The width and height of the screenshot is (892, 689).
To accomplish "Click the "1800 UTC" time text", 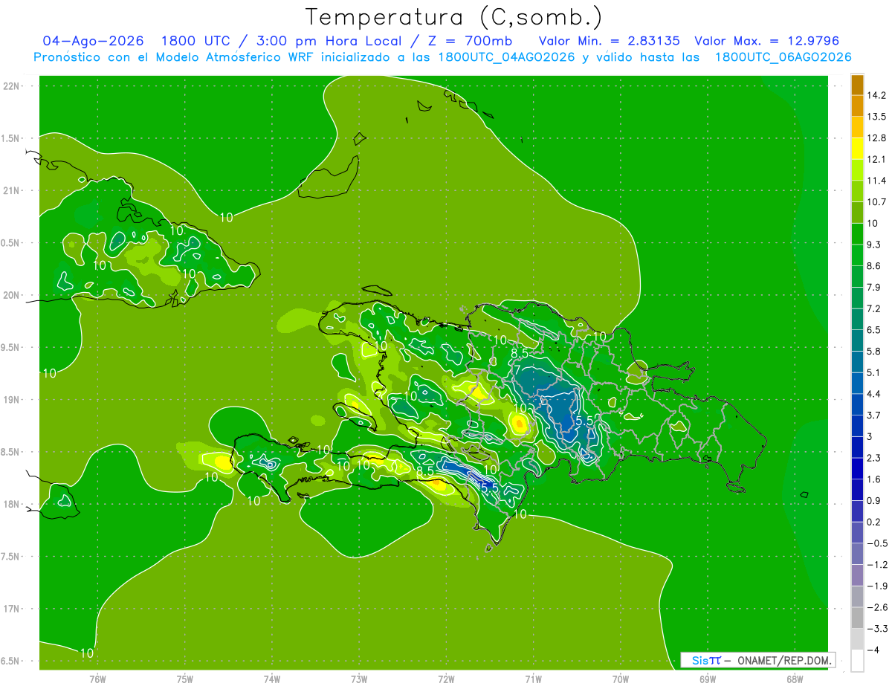I will coord(196,42).
